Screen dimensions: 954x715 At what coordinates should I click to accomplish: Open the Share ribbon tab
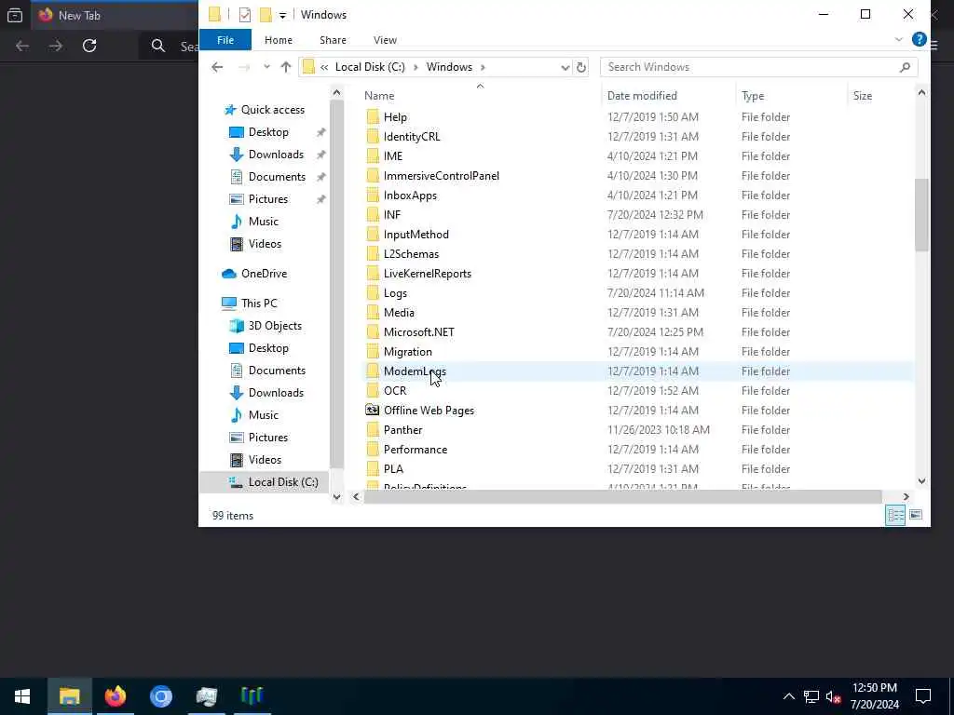pyautogui.click(x=333, y=40)
